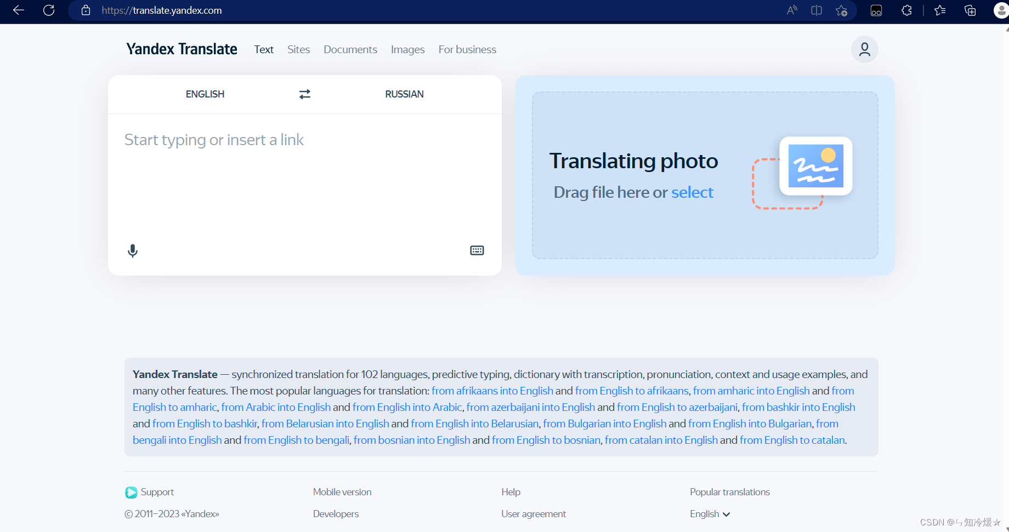Open the browser extensions puzzle icon
The image size is (1009, 532).
[906, 10]
